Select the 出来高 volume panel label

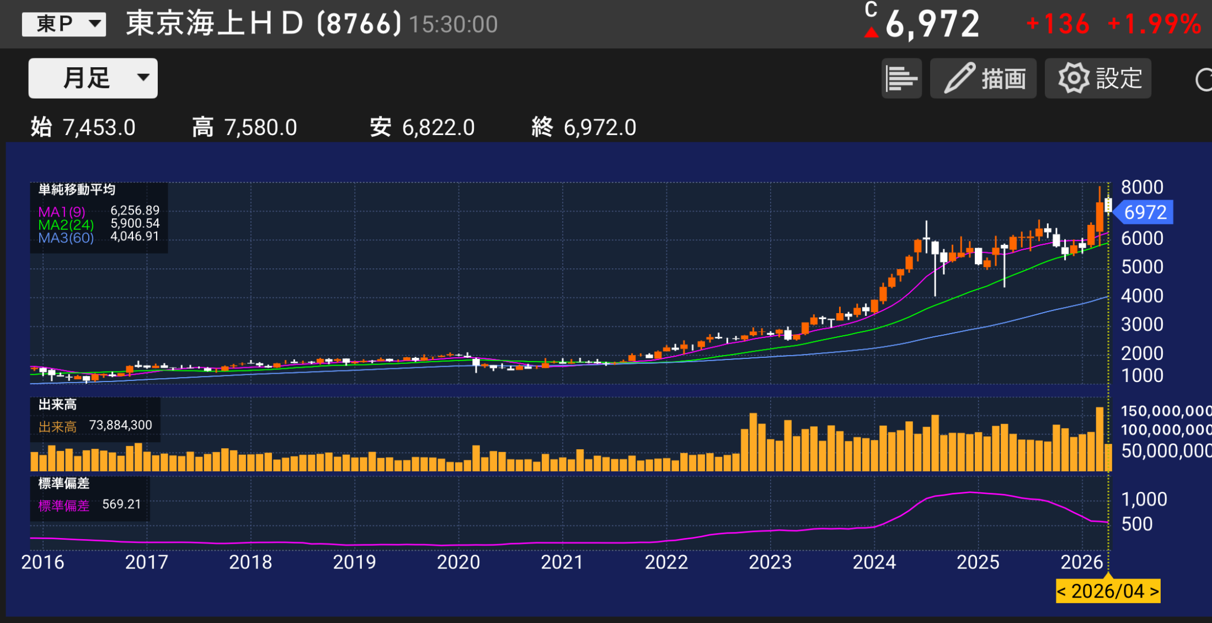57,405
